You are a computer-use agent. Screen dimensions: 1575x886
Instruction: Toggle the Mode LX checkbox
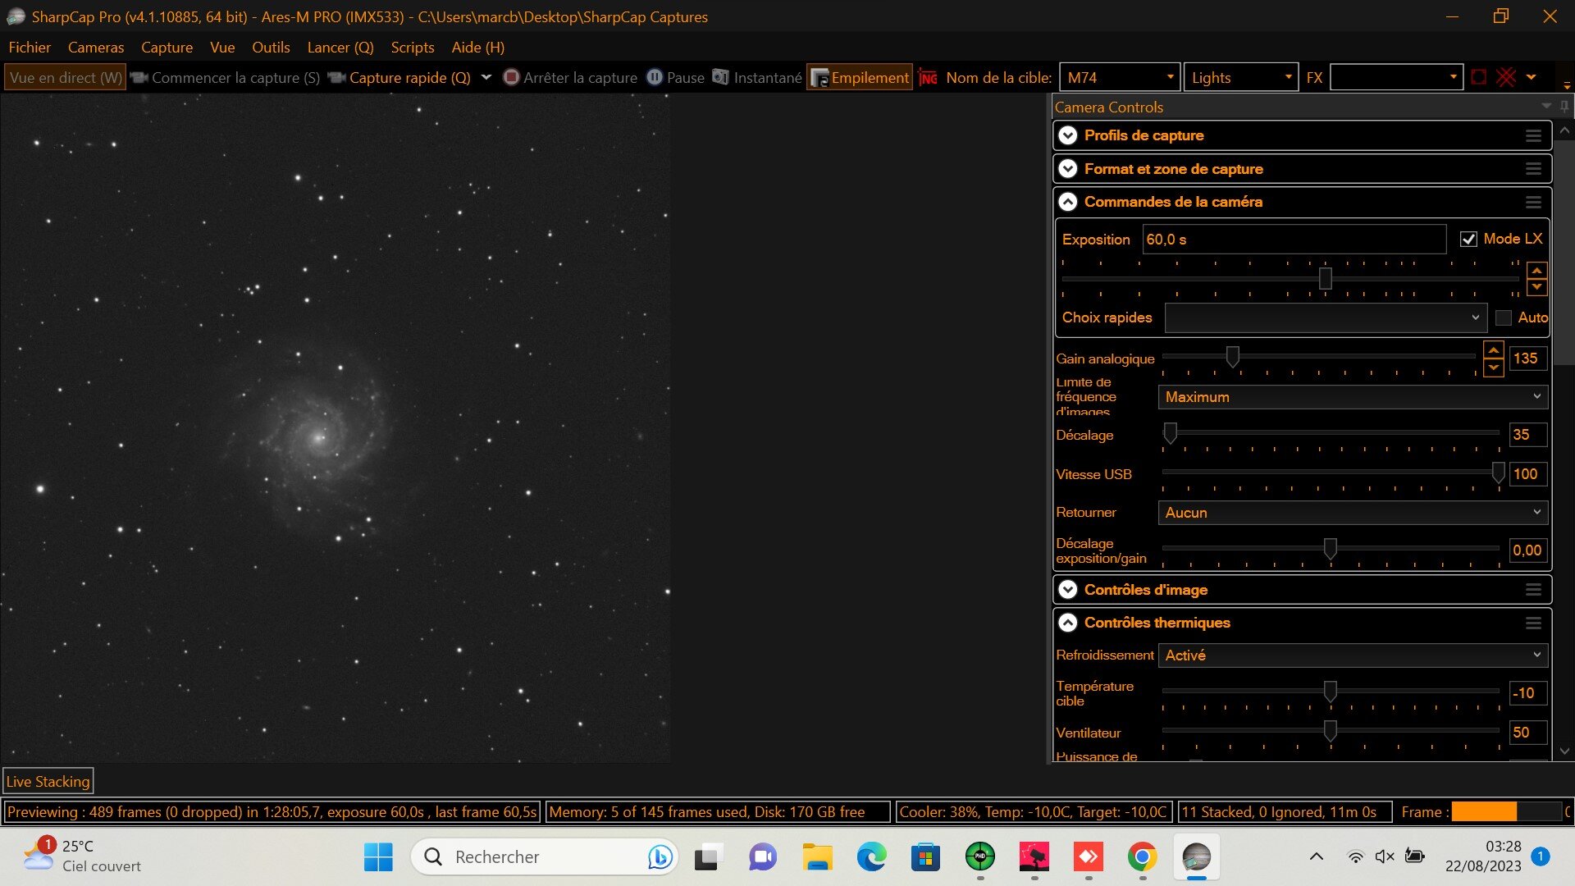1468,239
